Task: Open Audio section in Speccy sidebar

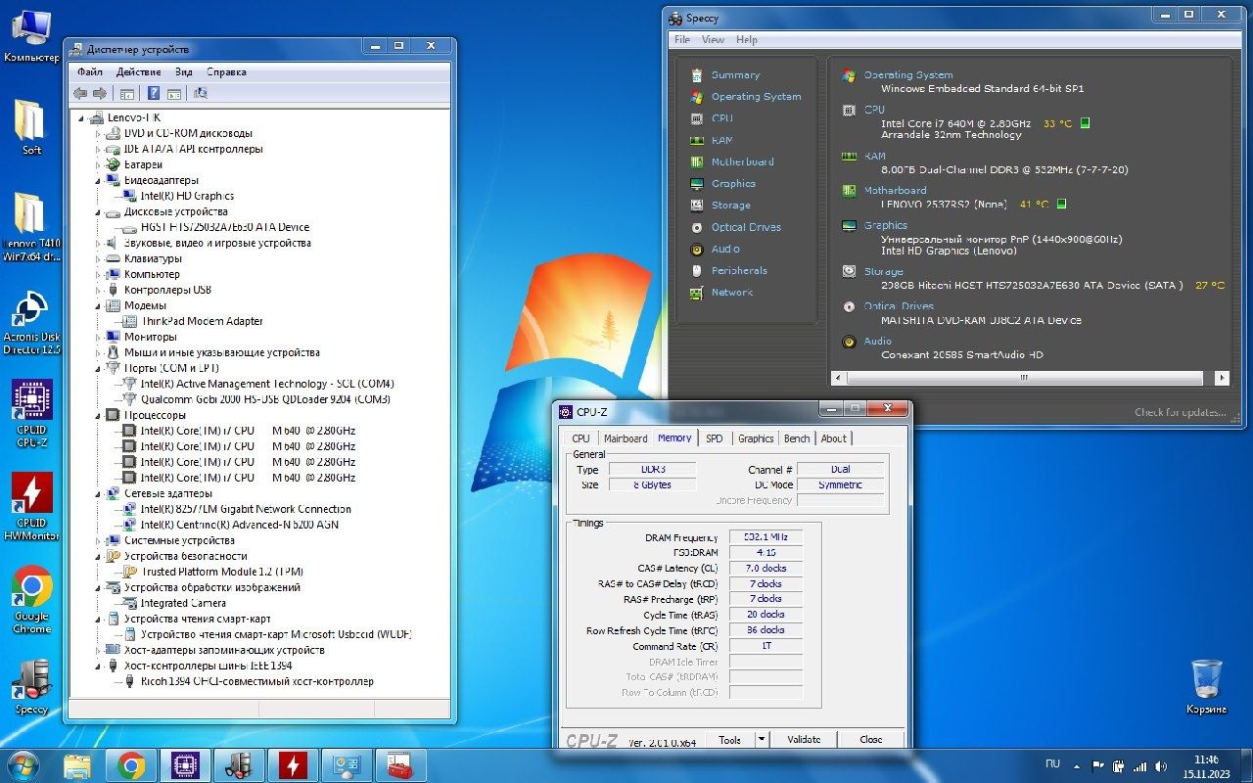Action: (x=725, y=249)
